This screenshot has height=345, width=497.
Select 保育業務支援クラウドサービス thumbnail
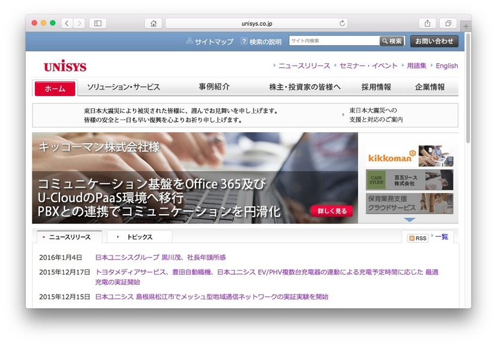pos(410,204)
